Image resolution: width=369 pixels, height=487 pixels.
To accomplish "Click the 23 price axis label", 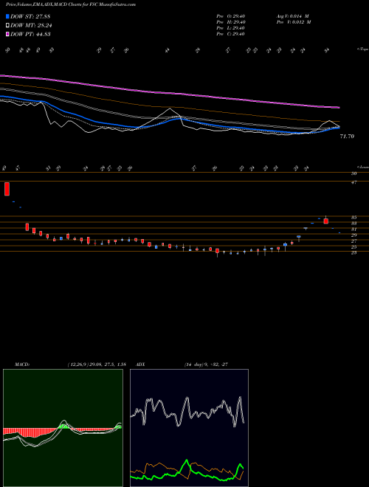I will pyautogui.click(x=354, y=253).
